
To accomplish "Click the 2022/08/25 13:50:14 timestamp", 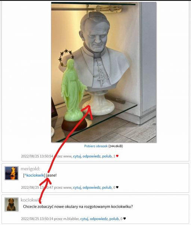I will point(37,219).
